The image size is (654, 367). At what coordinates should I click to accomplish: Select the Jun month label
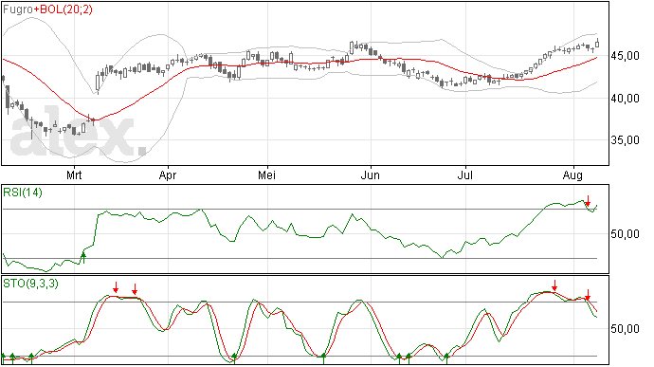(370, 174)
